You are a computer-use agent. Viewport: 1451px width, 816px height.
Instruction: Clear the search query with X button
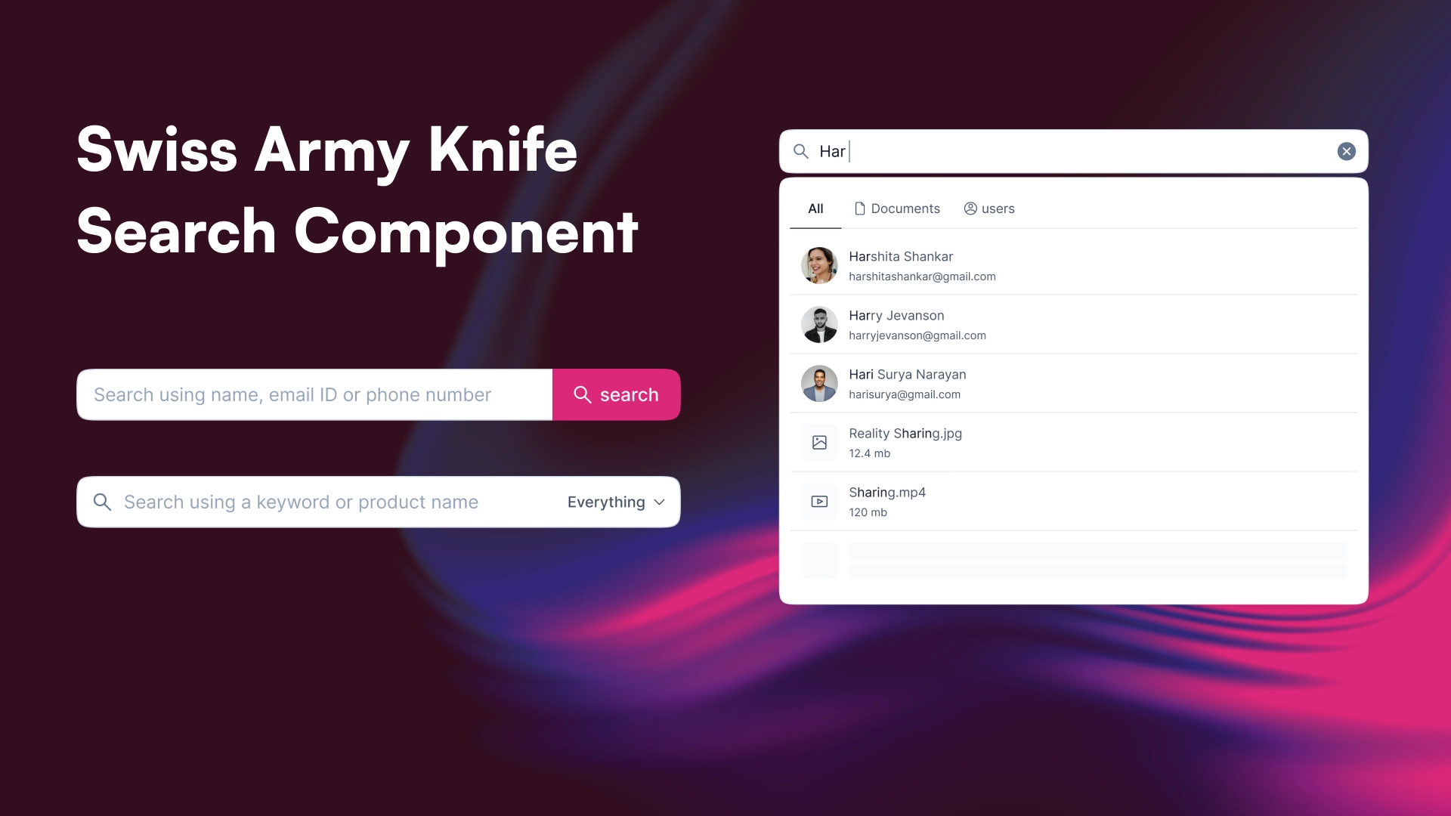1345,151
